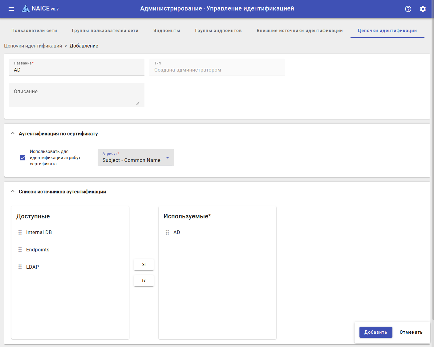The height and width of the screenshot is (347, 434).
Task: Click drag handle beside AD in used list
Action: [167, 232]
